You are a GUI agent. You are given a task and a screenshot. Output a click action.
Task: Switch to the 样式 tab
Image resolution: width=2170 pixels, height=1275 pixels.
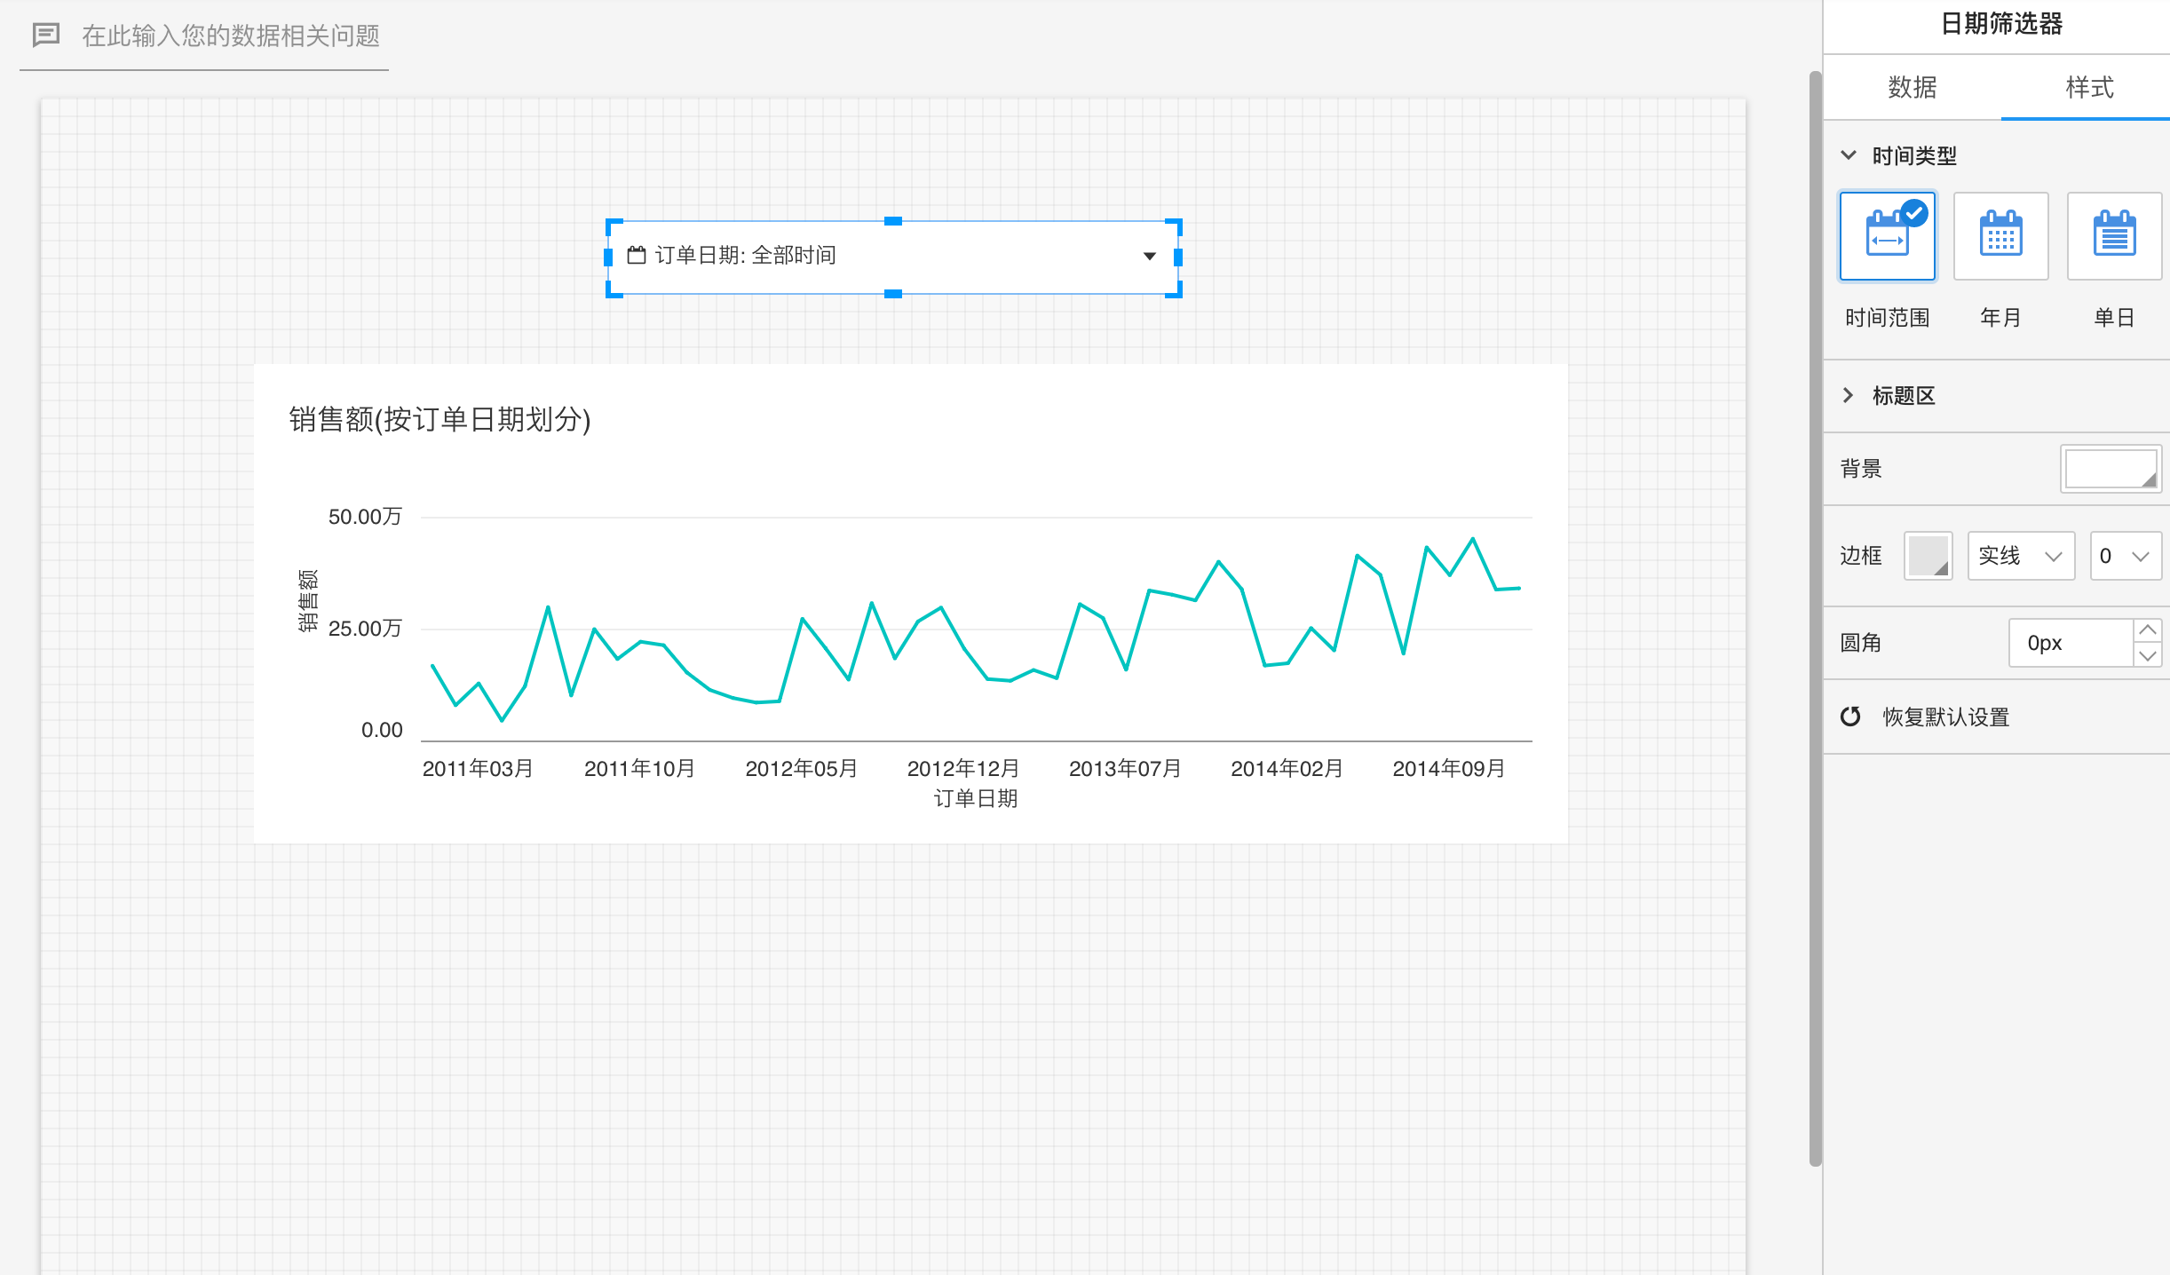[x=2089, y=87]
